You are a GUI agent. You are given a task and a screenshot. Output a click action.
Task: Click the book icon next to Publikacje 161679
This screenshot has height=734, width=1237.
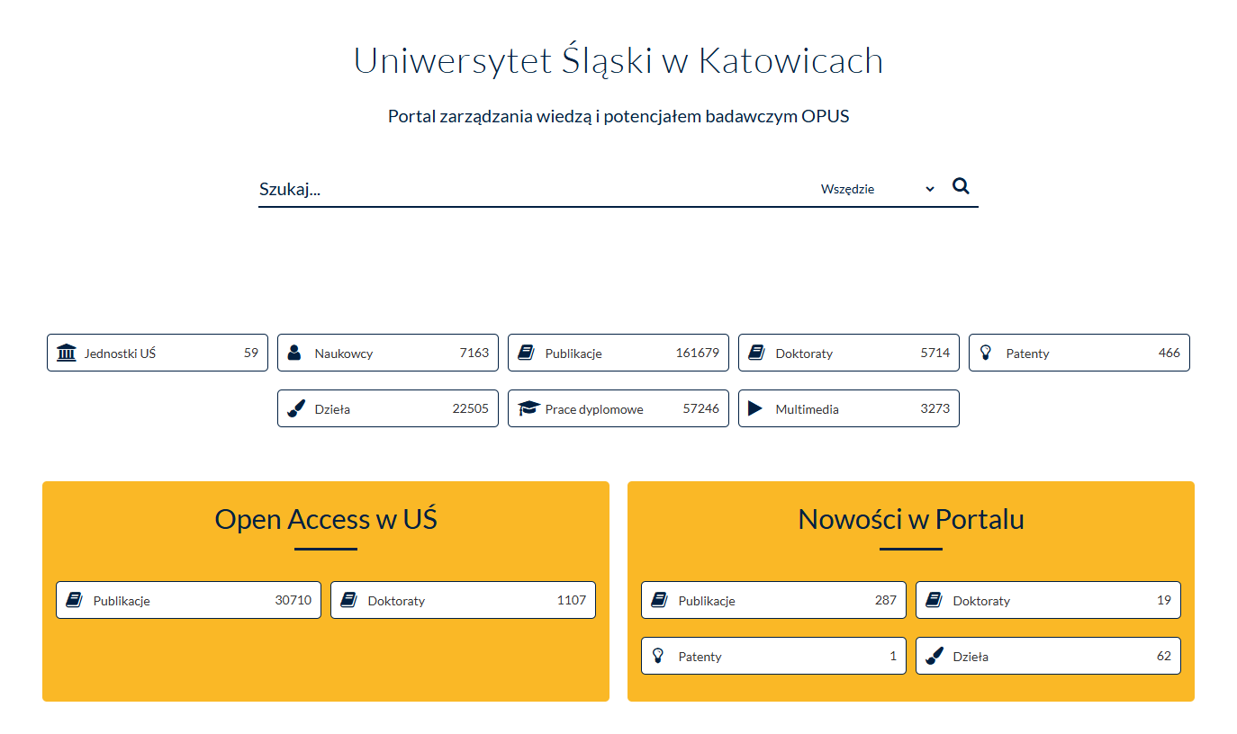coord(526,353)
